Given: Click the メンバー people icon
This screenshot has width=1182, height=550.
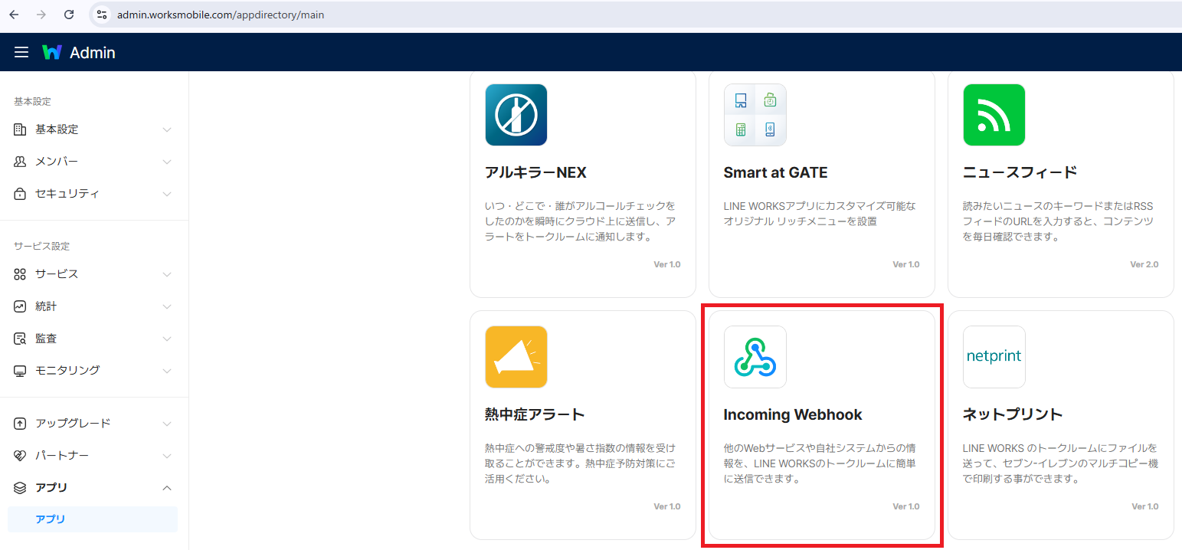Looking at the screenshot, I should (x=20, y=162).
